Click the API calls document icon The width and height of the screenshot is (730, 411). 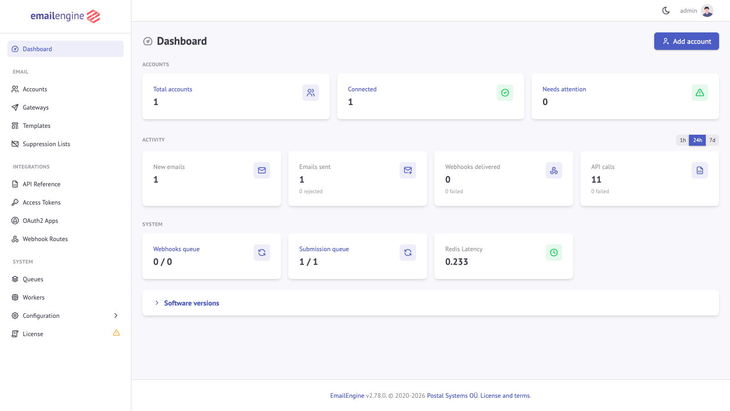coord(700,170)
